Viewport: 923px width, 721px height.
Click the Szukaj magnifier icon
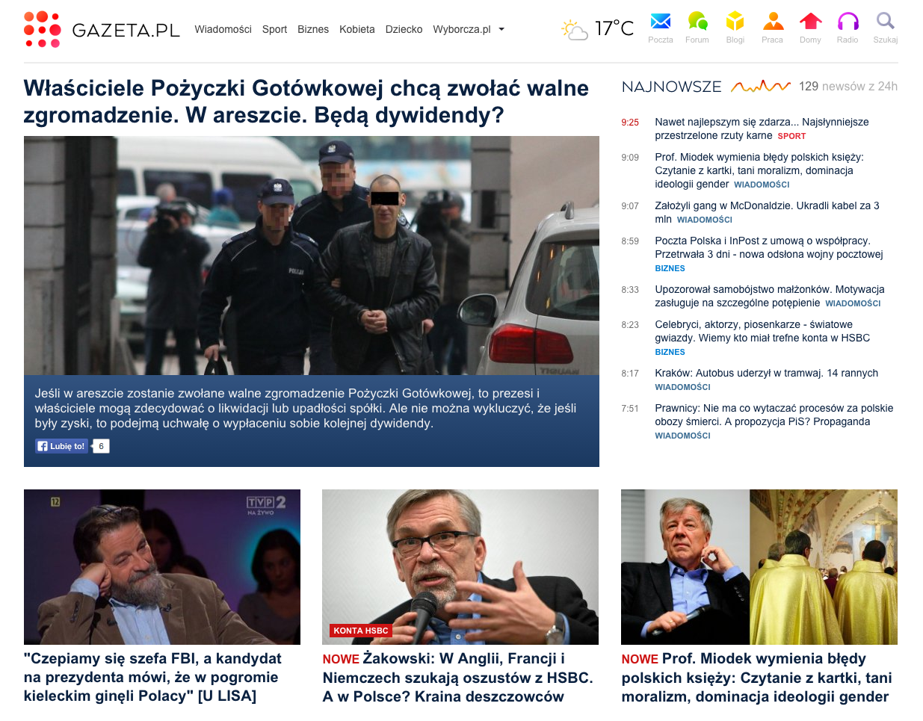pos(886,21)
